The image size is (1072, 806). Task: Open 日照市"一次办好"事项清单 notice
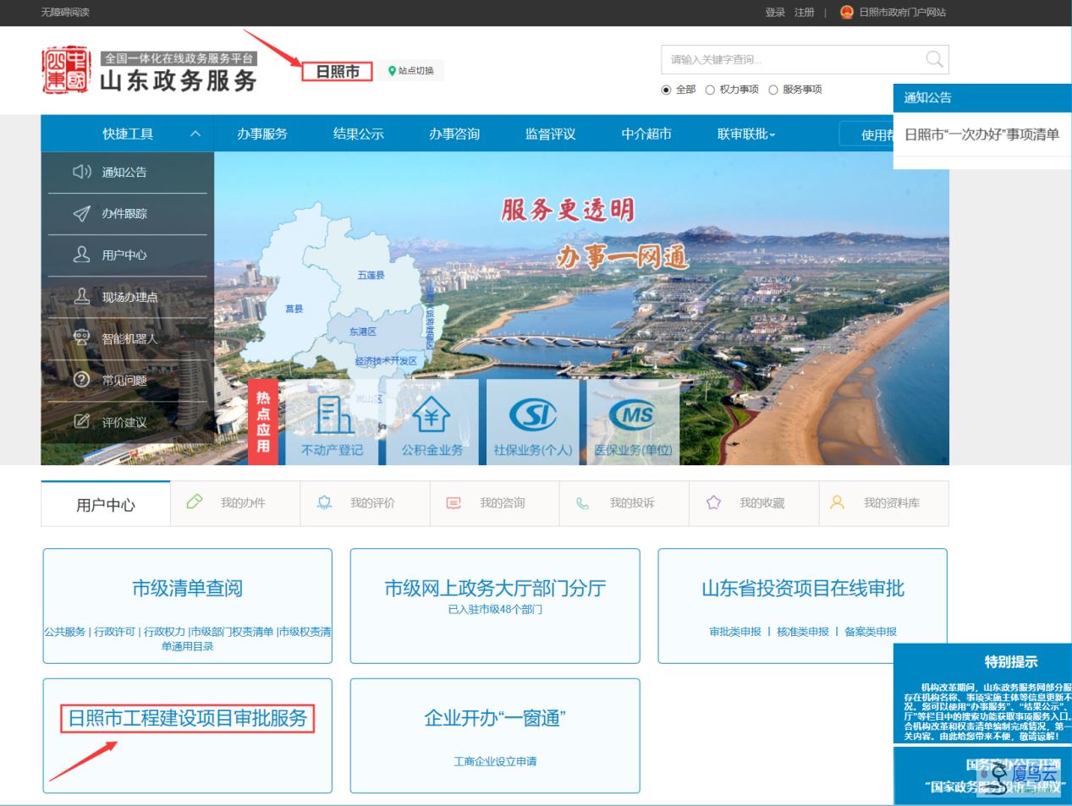(x=981, y=134)
